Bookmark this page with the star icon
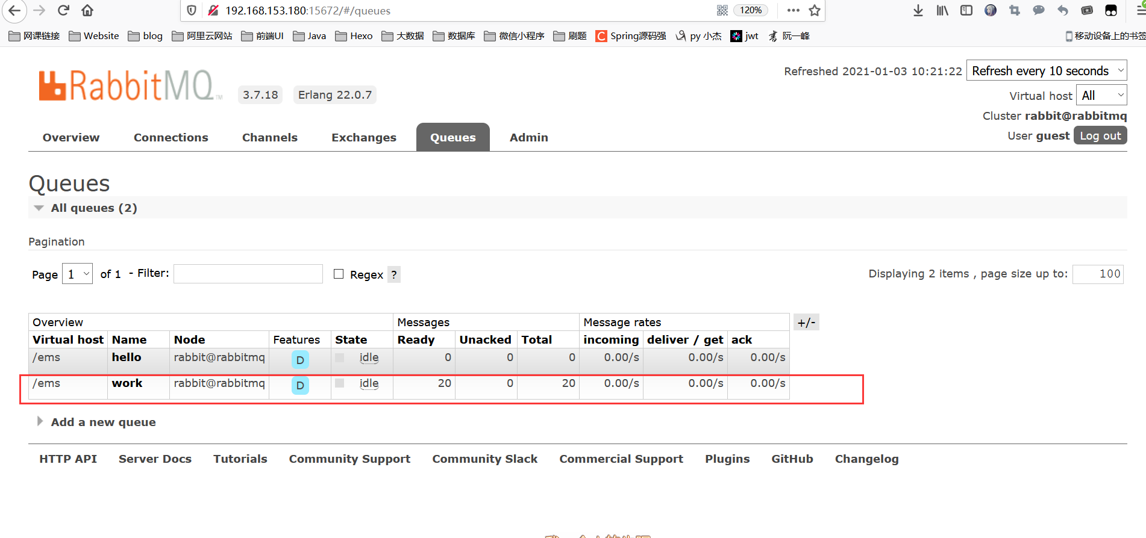Image resolution: width=1146 pixels, height=538 pixels. click(815, 10)
